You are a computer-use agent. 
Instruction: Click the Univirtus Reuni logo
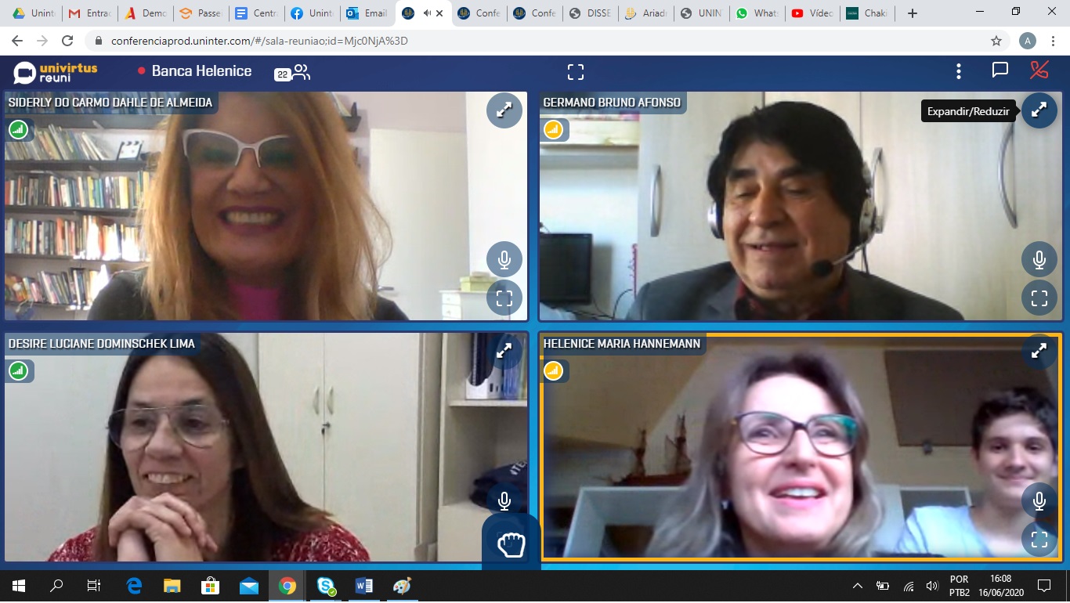[56, 72]
